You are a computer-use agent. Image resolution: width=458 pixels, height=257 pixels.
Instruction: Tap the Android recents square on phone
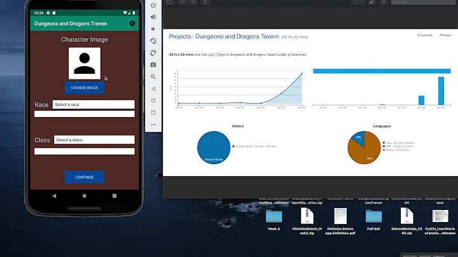coord(114,196)
